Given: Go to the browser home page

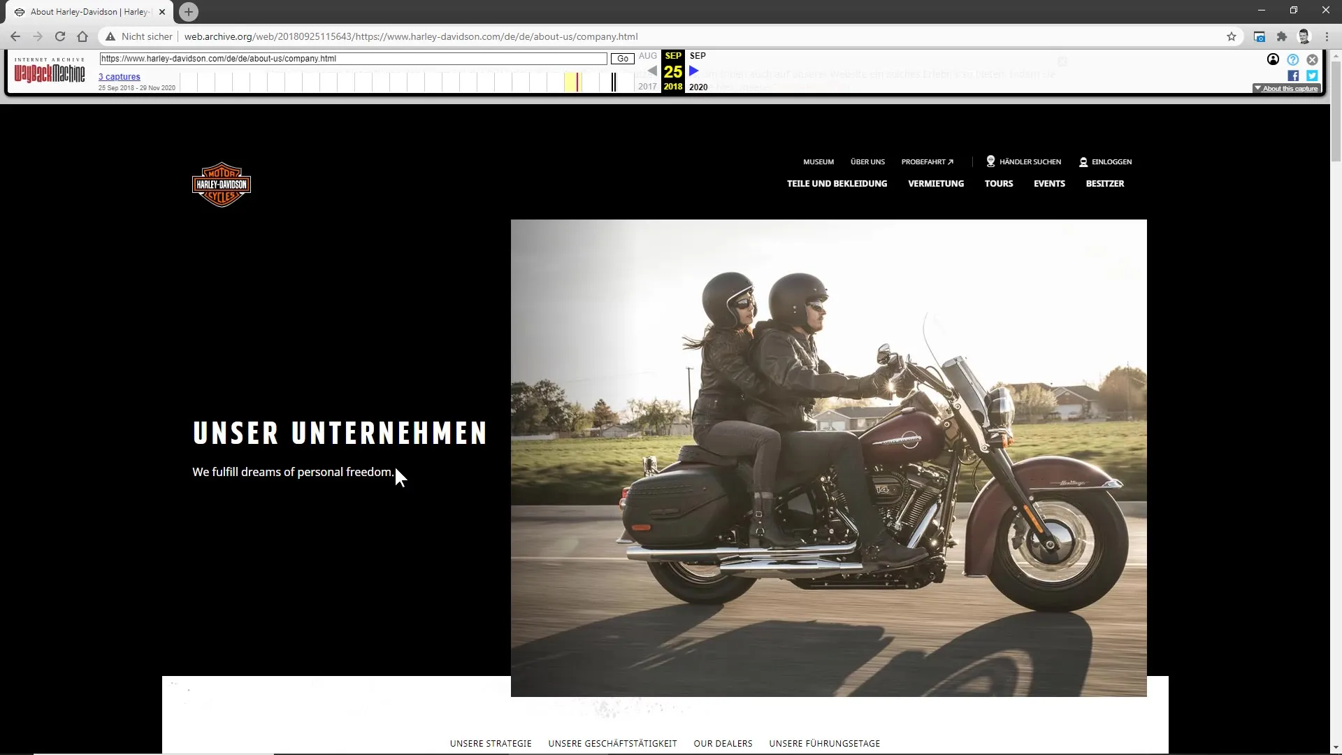Looking at the screenshot, I should click(x=82, y=36).
